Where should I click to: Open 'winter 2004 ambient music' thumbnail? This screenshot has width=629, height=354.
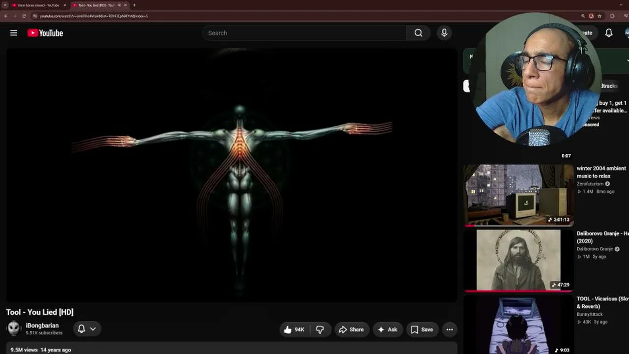[518, 195]
